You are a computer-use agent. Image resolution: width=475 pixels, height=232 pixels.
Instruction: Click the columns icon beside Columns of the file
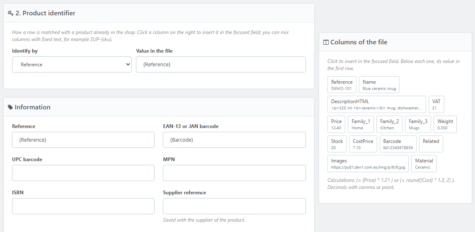pos(326,42)
